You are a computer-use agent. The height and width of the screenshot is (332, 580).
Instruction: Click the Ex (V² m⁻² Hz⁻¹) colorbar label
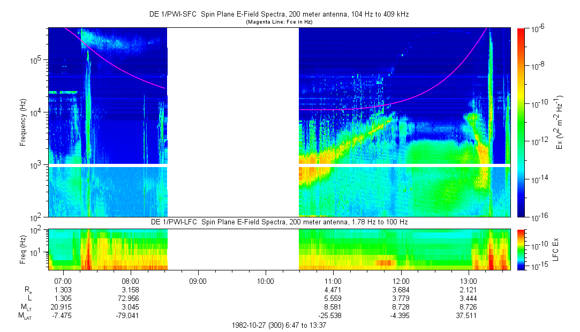click(x=560, y=122)
